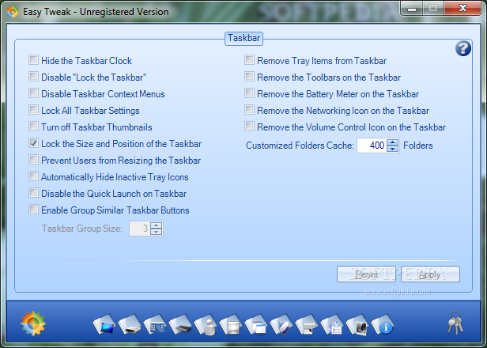Check Hide the Taskbar Clock
The height and width of the screenshot is (348, 487).
tap(33, 59)
